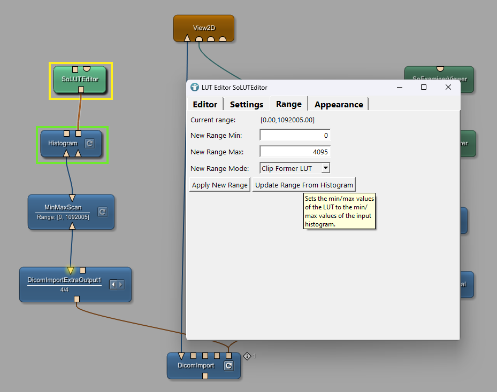Switch to the Appearance tab
The image size is (497, 392).
(339, 104)
